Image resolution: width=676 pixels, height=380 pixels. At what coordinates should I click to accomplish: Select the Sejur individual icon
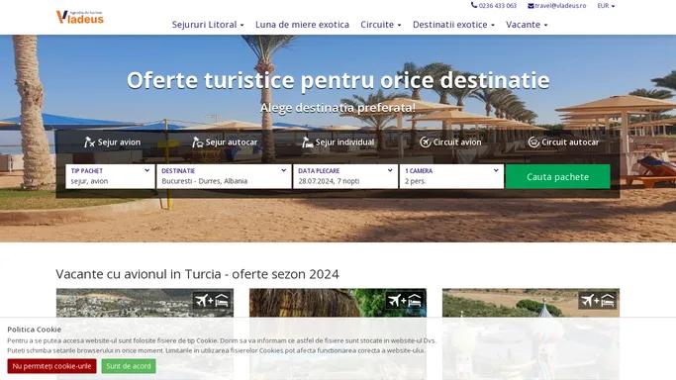pyautogui.click(x=307, y=142)
